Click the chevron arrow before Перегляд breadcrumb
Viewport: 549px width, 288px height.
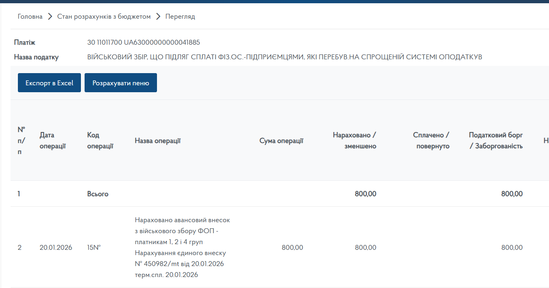click(158, 17)
